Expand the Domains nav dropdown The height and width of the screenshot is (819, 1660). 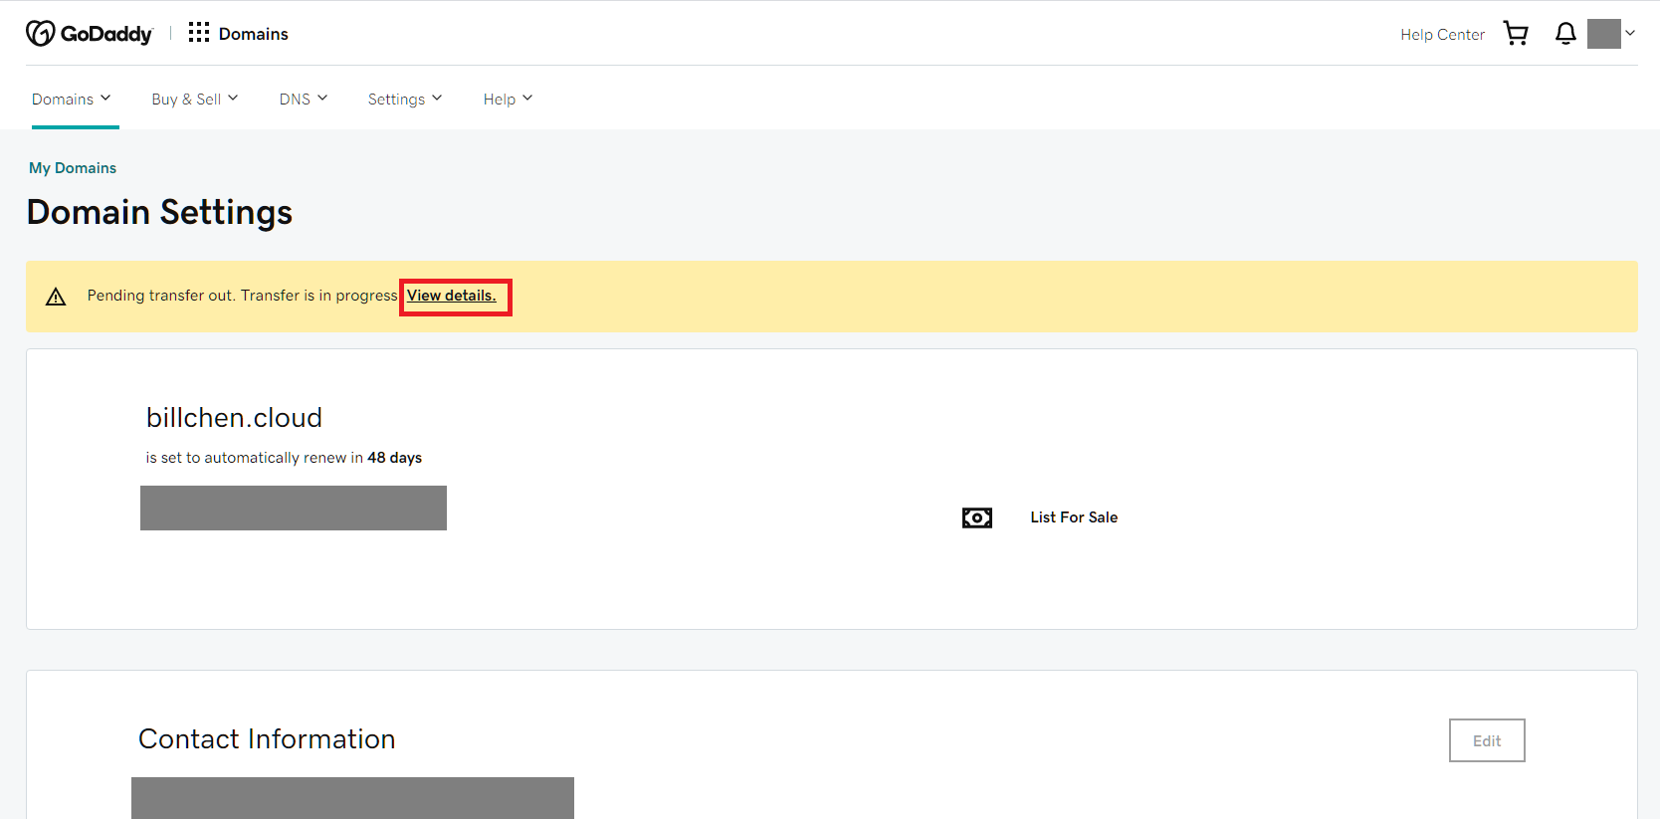pyautogui.click(x=72, y=99)
